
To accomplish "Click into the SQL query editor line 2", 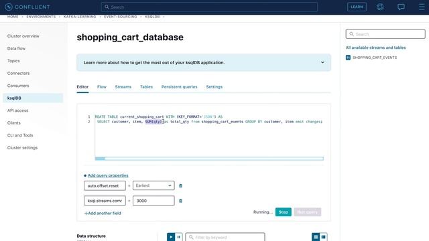I will (x=209, y=122).
